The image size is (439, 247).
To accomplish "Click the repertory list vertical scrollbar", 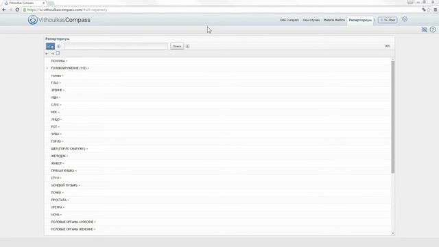I will (x=393, y=117).
